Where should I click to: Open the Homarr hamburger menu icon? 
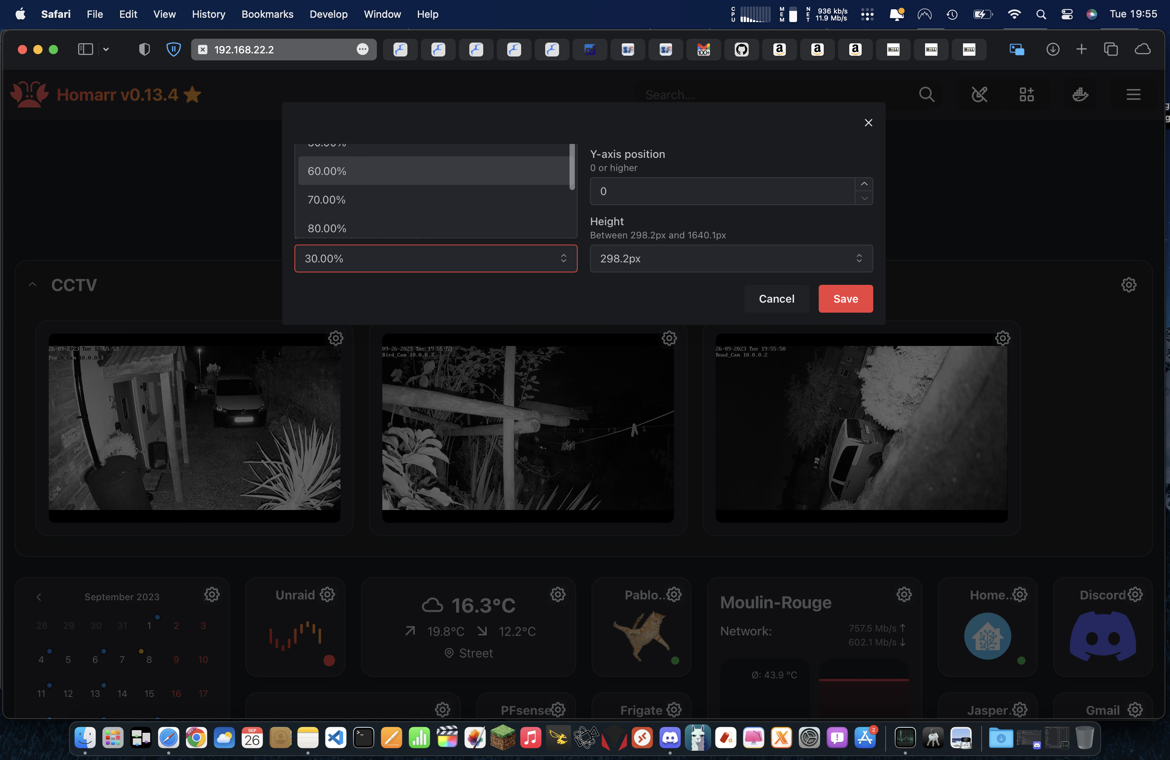[x=1133, y=94]
